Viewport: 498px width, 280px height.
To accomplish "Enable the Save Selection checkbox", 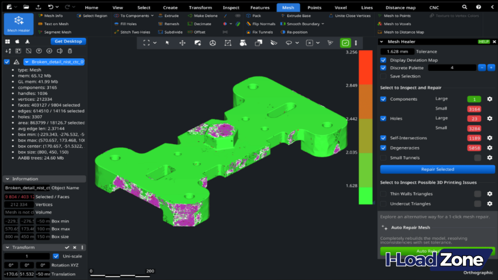I will 384,76.
